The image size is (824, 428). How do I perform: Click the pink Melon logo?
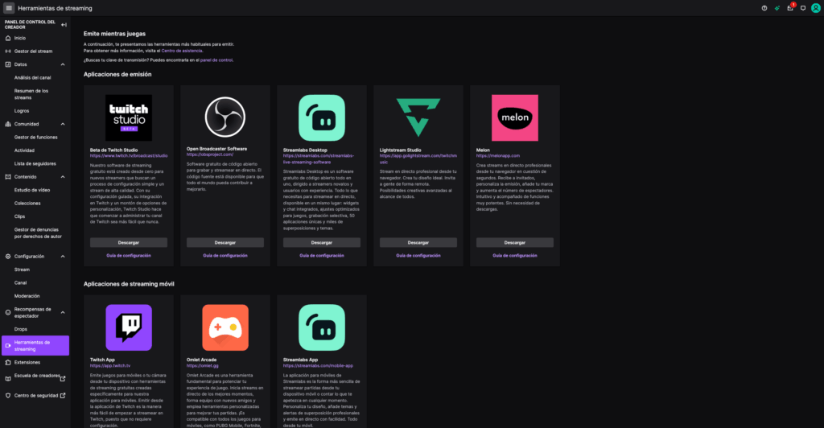515,117
